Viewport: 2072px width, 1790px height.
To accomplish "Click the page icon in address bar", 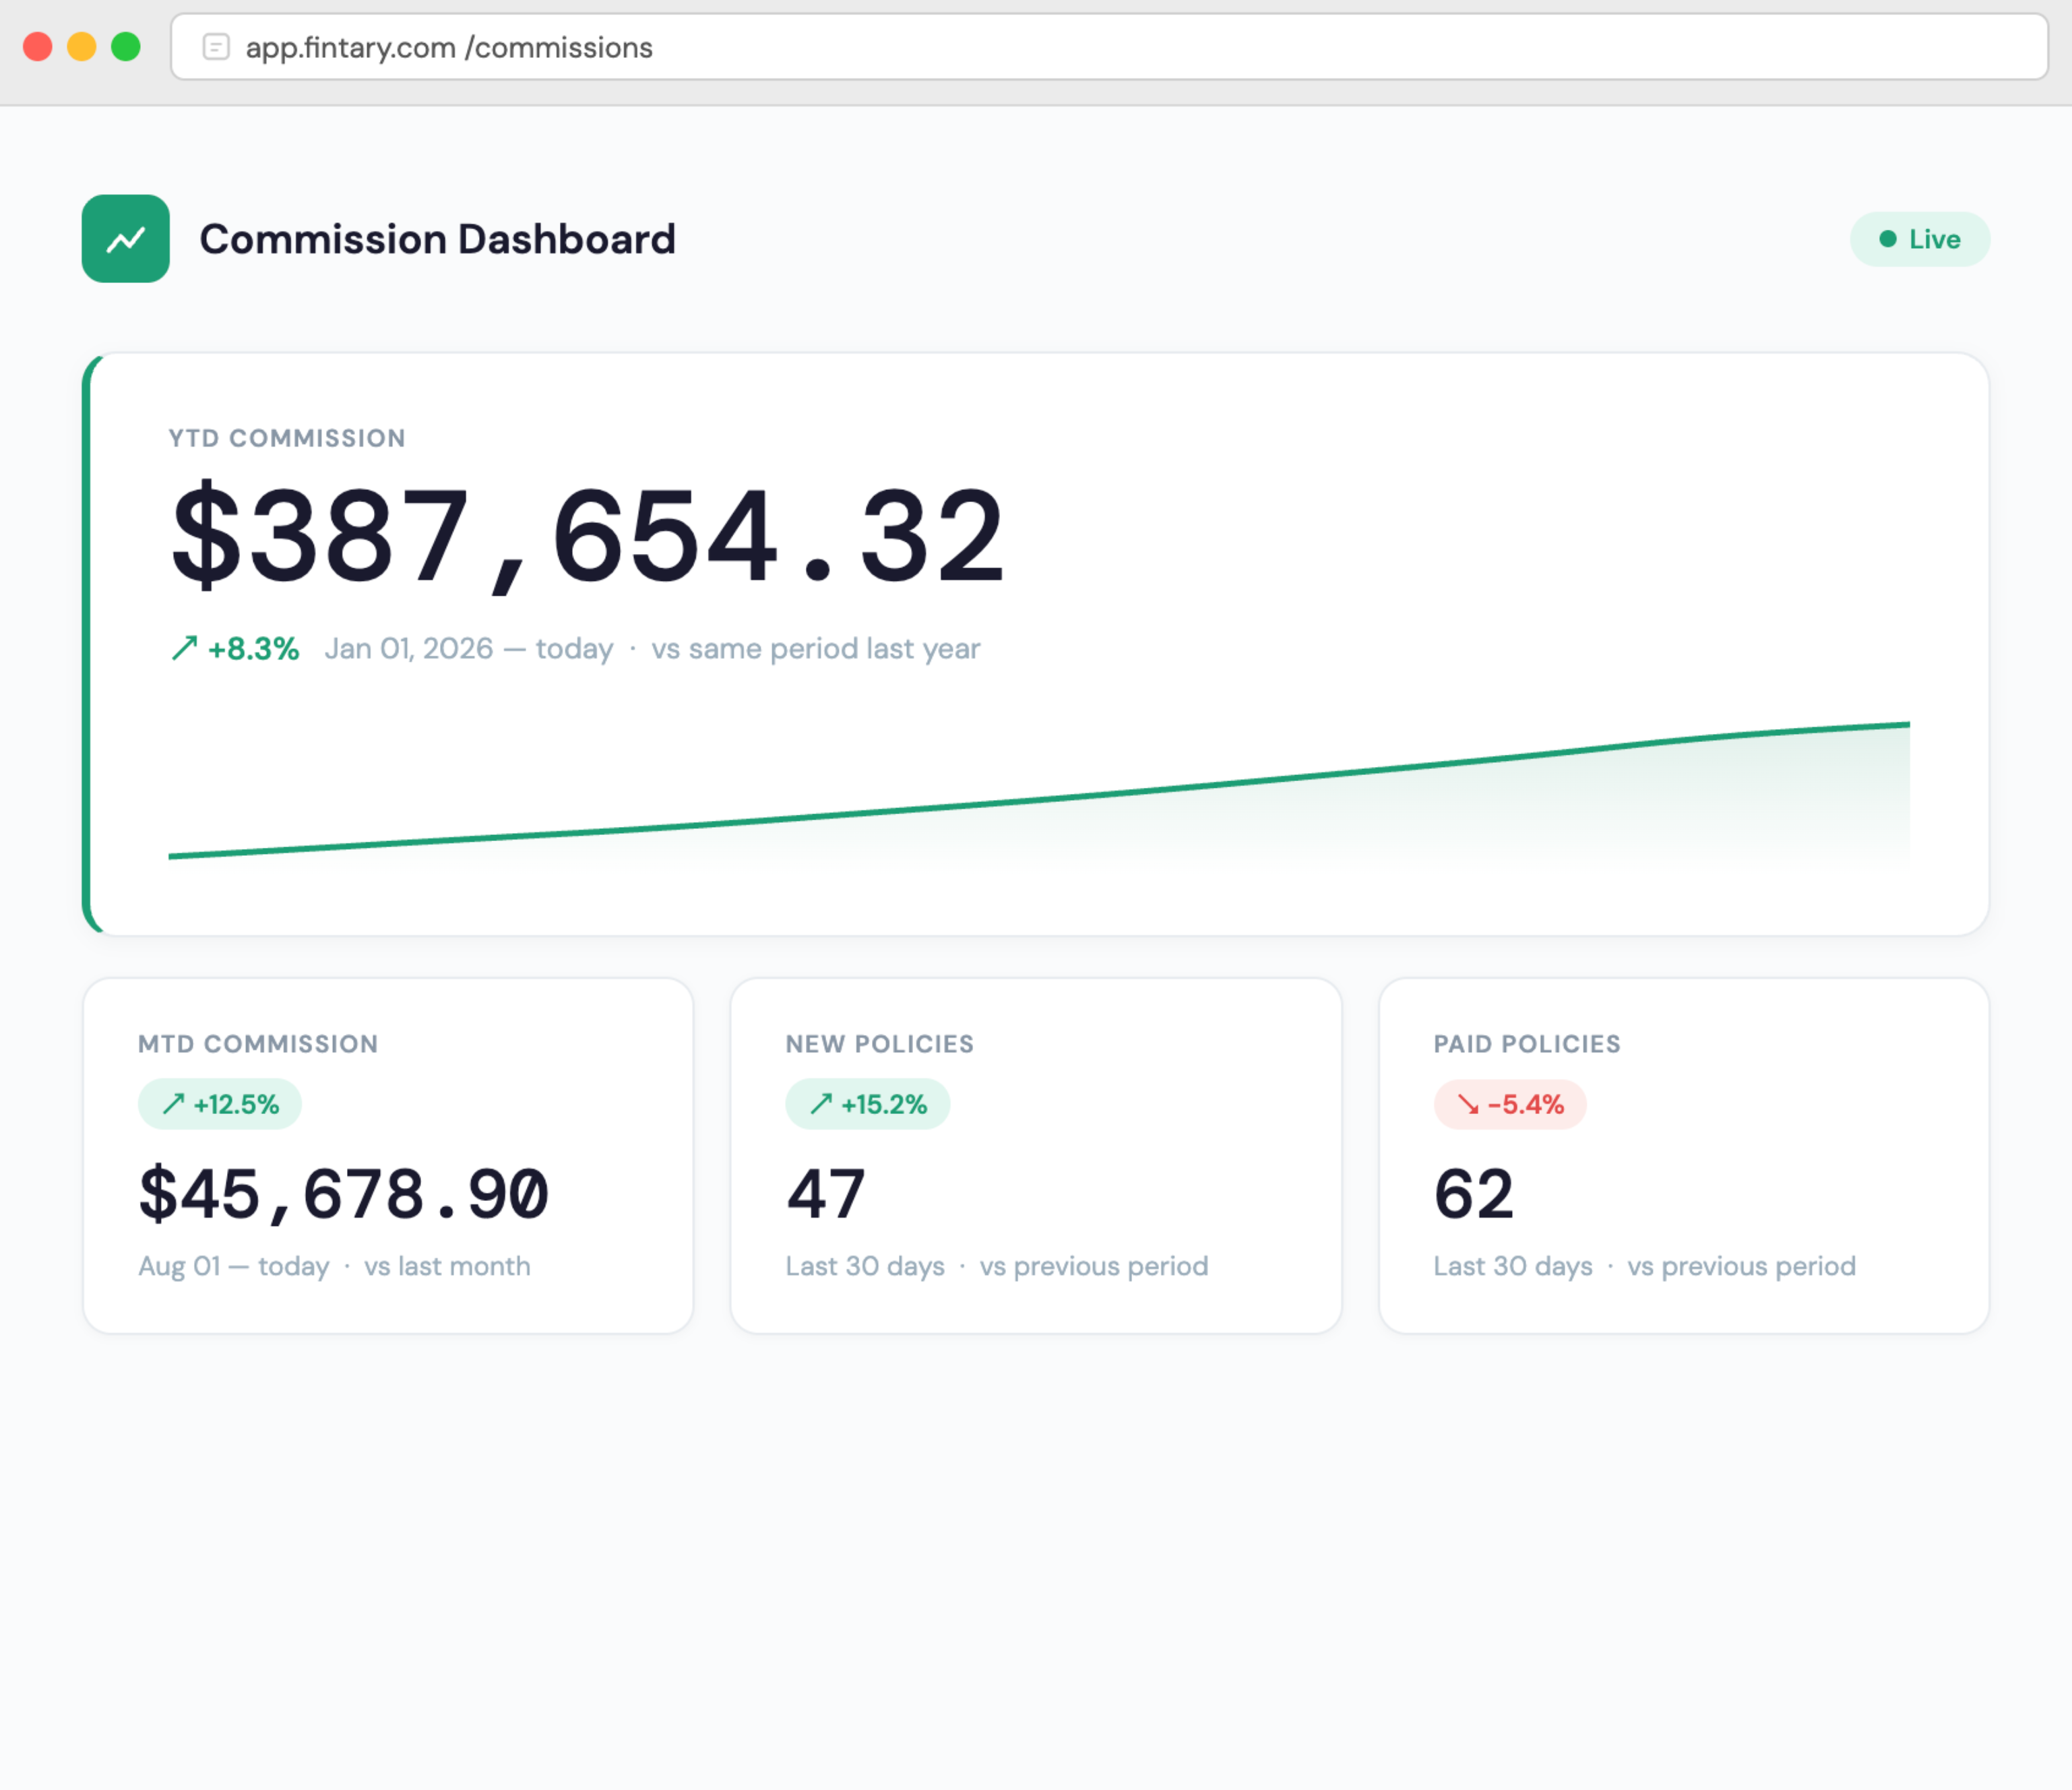I will tap(216, 47).
